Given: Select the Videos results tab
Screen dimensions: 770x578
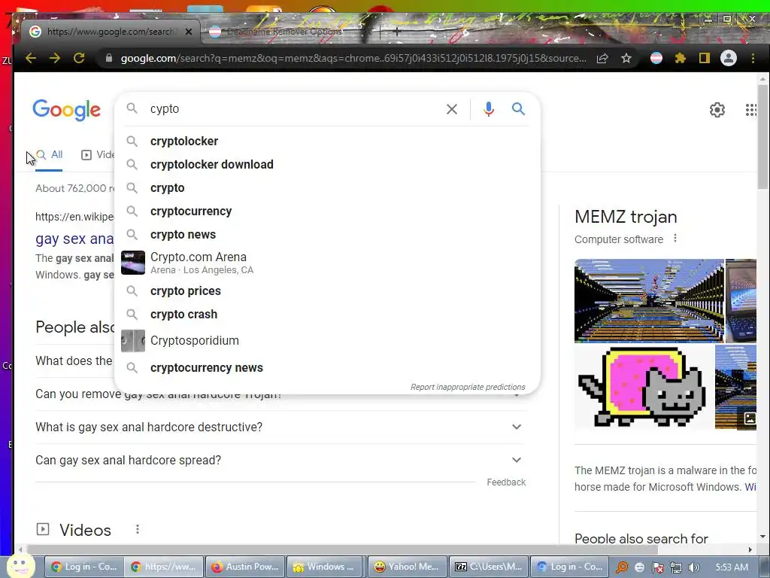Looking at the screenshot, I should tap(99, 155).
